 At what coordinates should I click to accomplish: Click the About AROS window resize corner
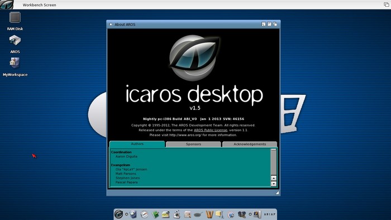[x=277, y=193]
